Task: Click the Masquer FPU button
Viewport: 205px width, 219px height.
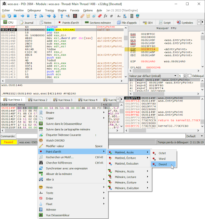Action: click(166, 28)
